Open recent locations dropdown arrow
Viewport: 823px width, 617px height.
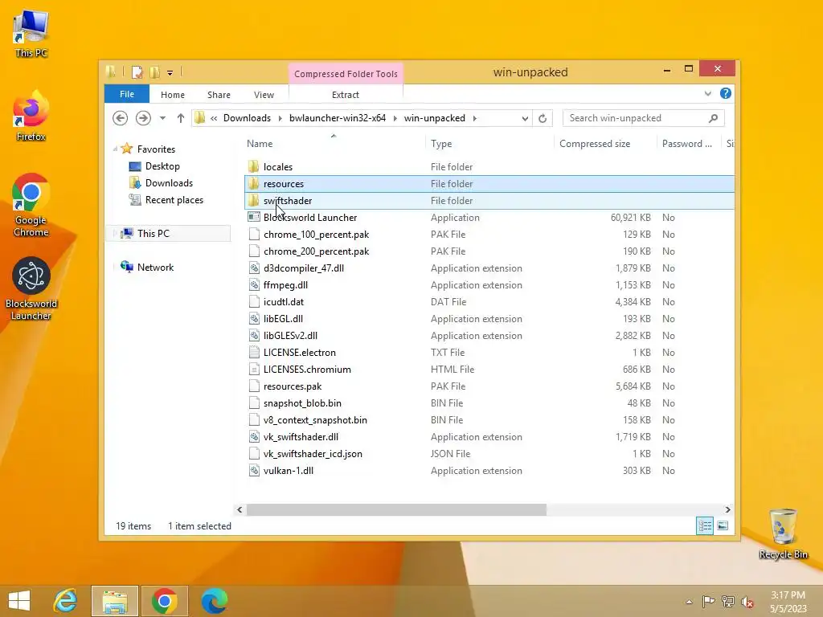tap(162, 118)
